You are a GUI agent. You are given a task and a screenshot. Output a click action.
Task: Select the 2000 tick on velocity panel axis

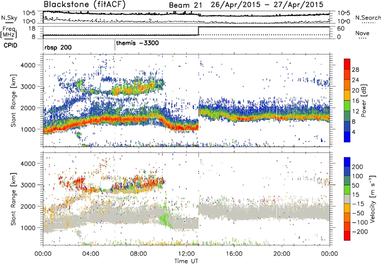coord(28,206)
